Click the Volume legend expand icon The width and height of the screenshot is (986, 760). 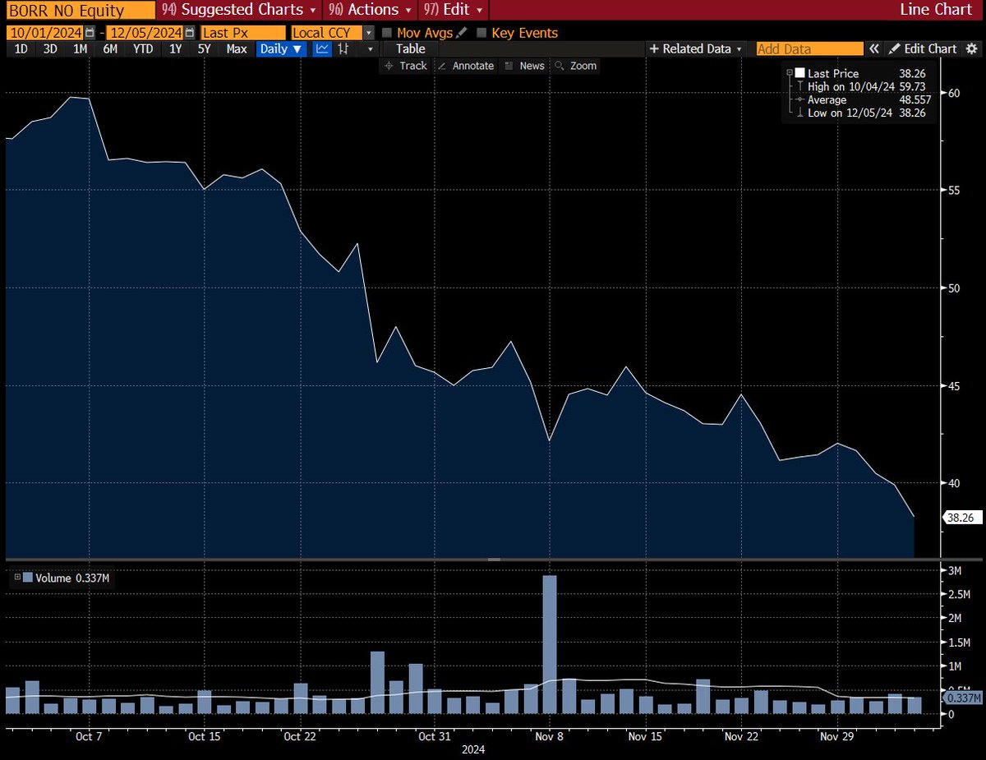(x=17, y=578)
